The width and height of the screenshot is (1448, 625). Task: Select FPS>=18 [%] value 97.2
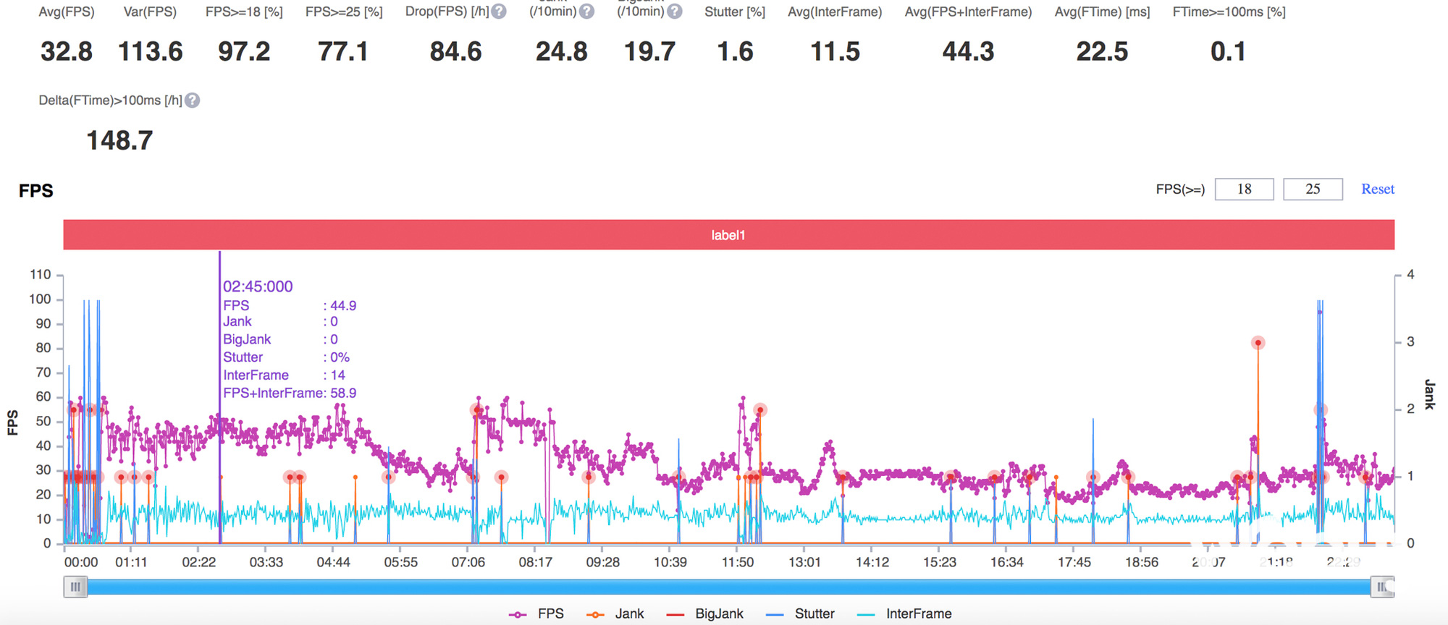[244, 52]
